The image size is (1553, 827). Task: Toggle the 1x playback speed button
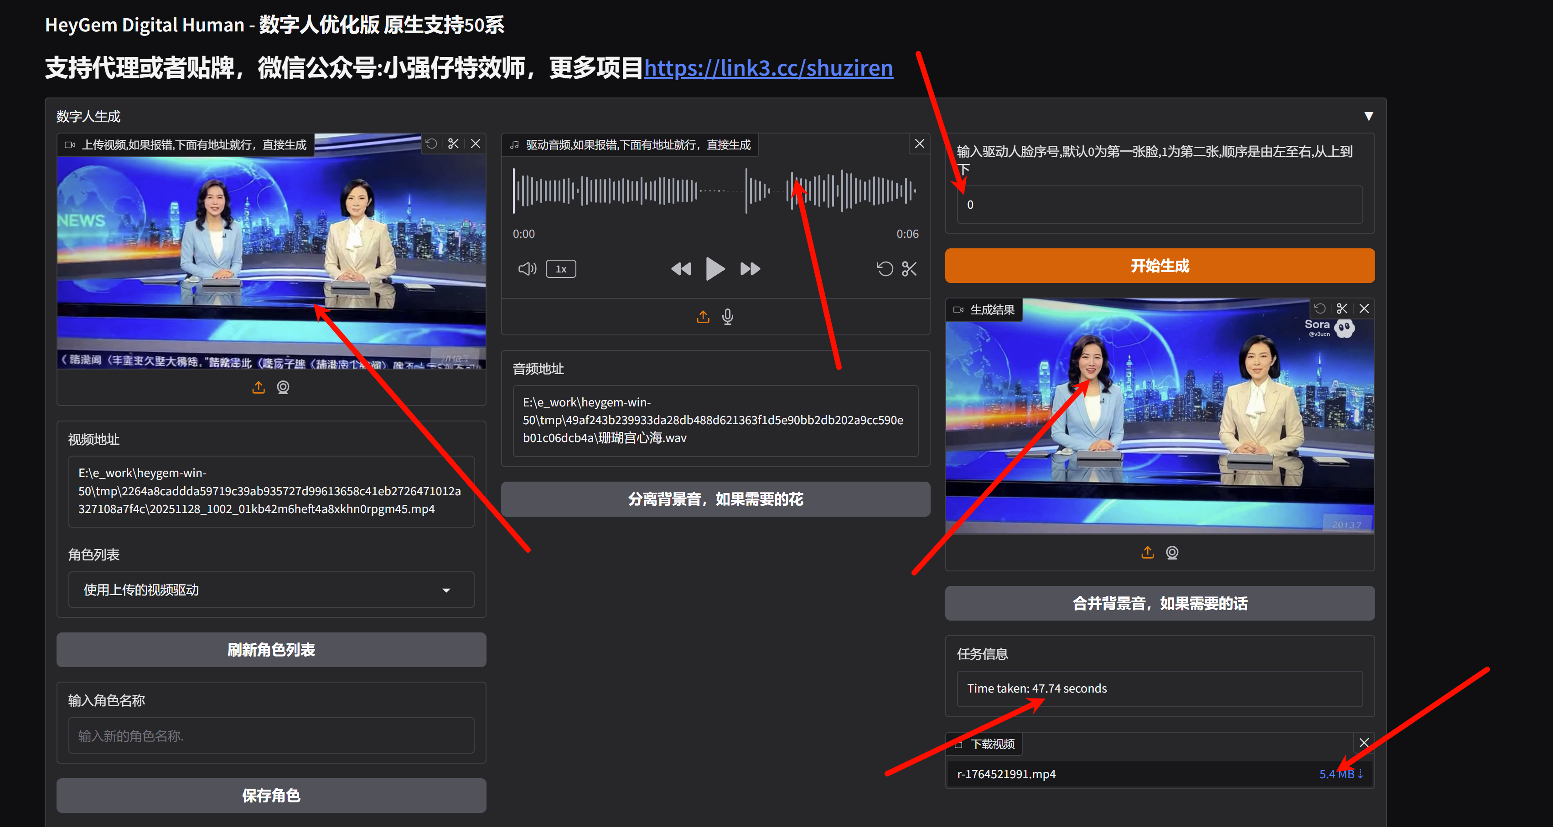pyautogui.click(x=561, y=269)
